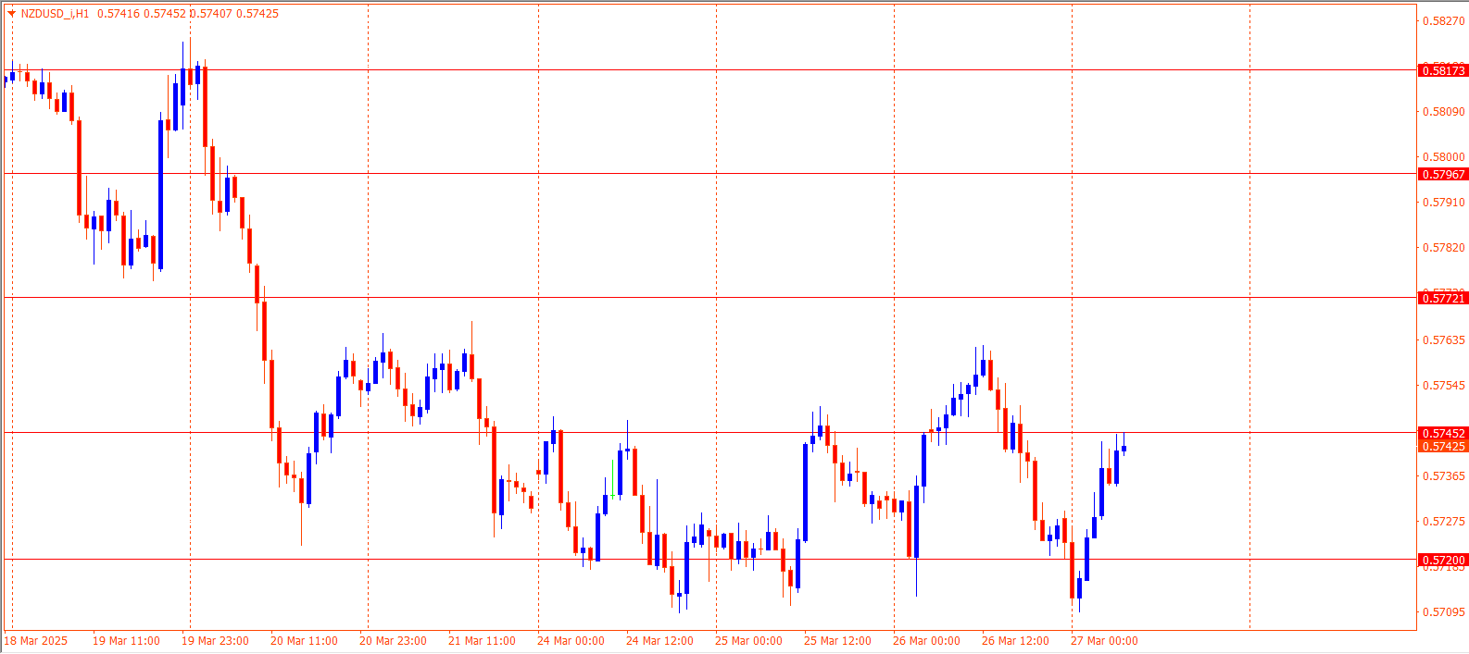
Task: Click 0.58270 on the price axis
Action: click(x=1443, y=20)
